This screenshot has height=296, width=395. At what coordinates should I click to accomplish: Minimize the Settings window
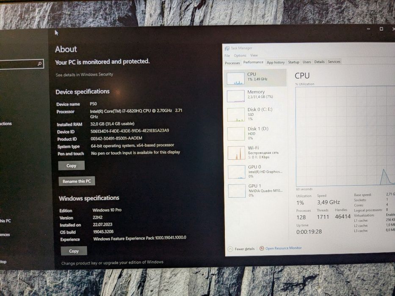(368, 29)
